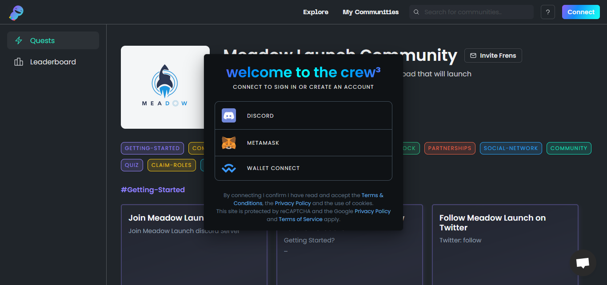This screenshot has height=285, width=607.
Task: Focus the Search for communities field
Action: tap(475, 12)
